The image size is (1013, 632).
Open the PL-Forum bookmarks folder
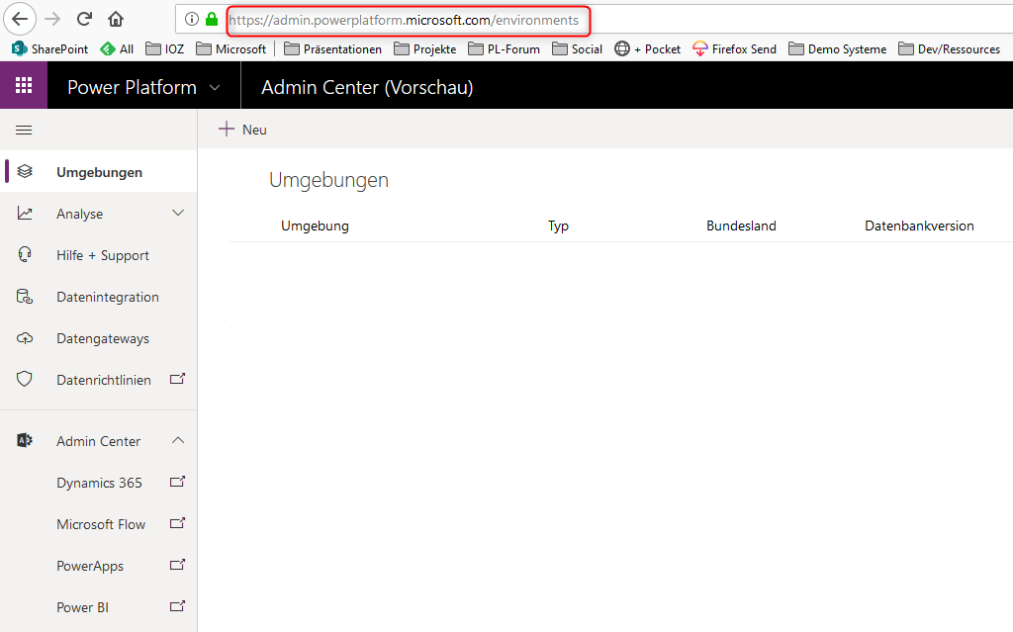pyautogui.click(x=504, y=49)
